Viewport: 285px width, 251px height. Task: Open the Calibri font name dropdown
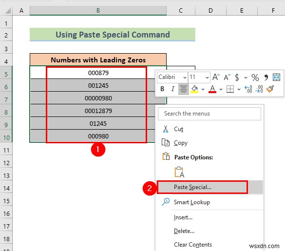click(185, 77)
